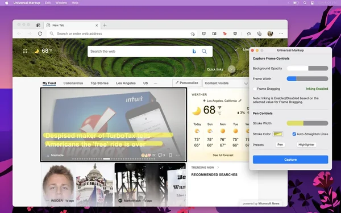Open the Stroke Color swatch
341x213 pixels.
(278, 134)
